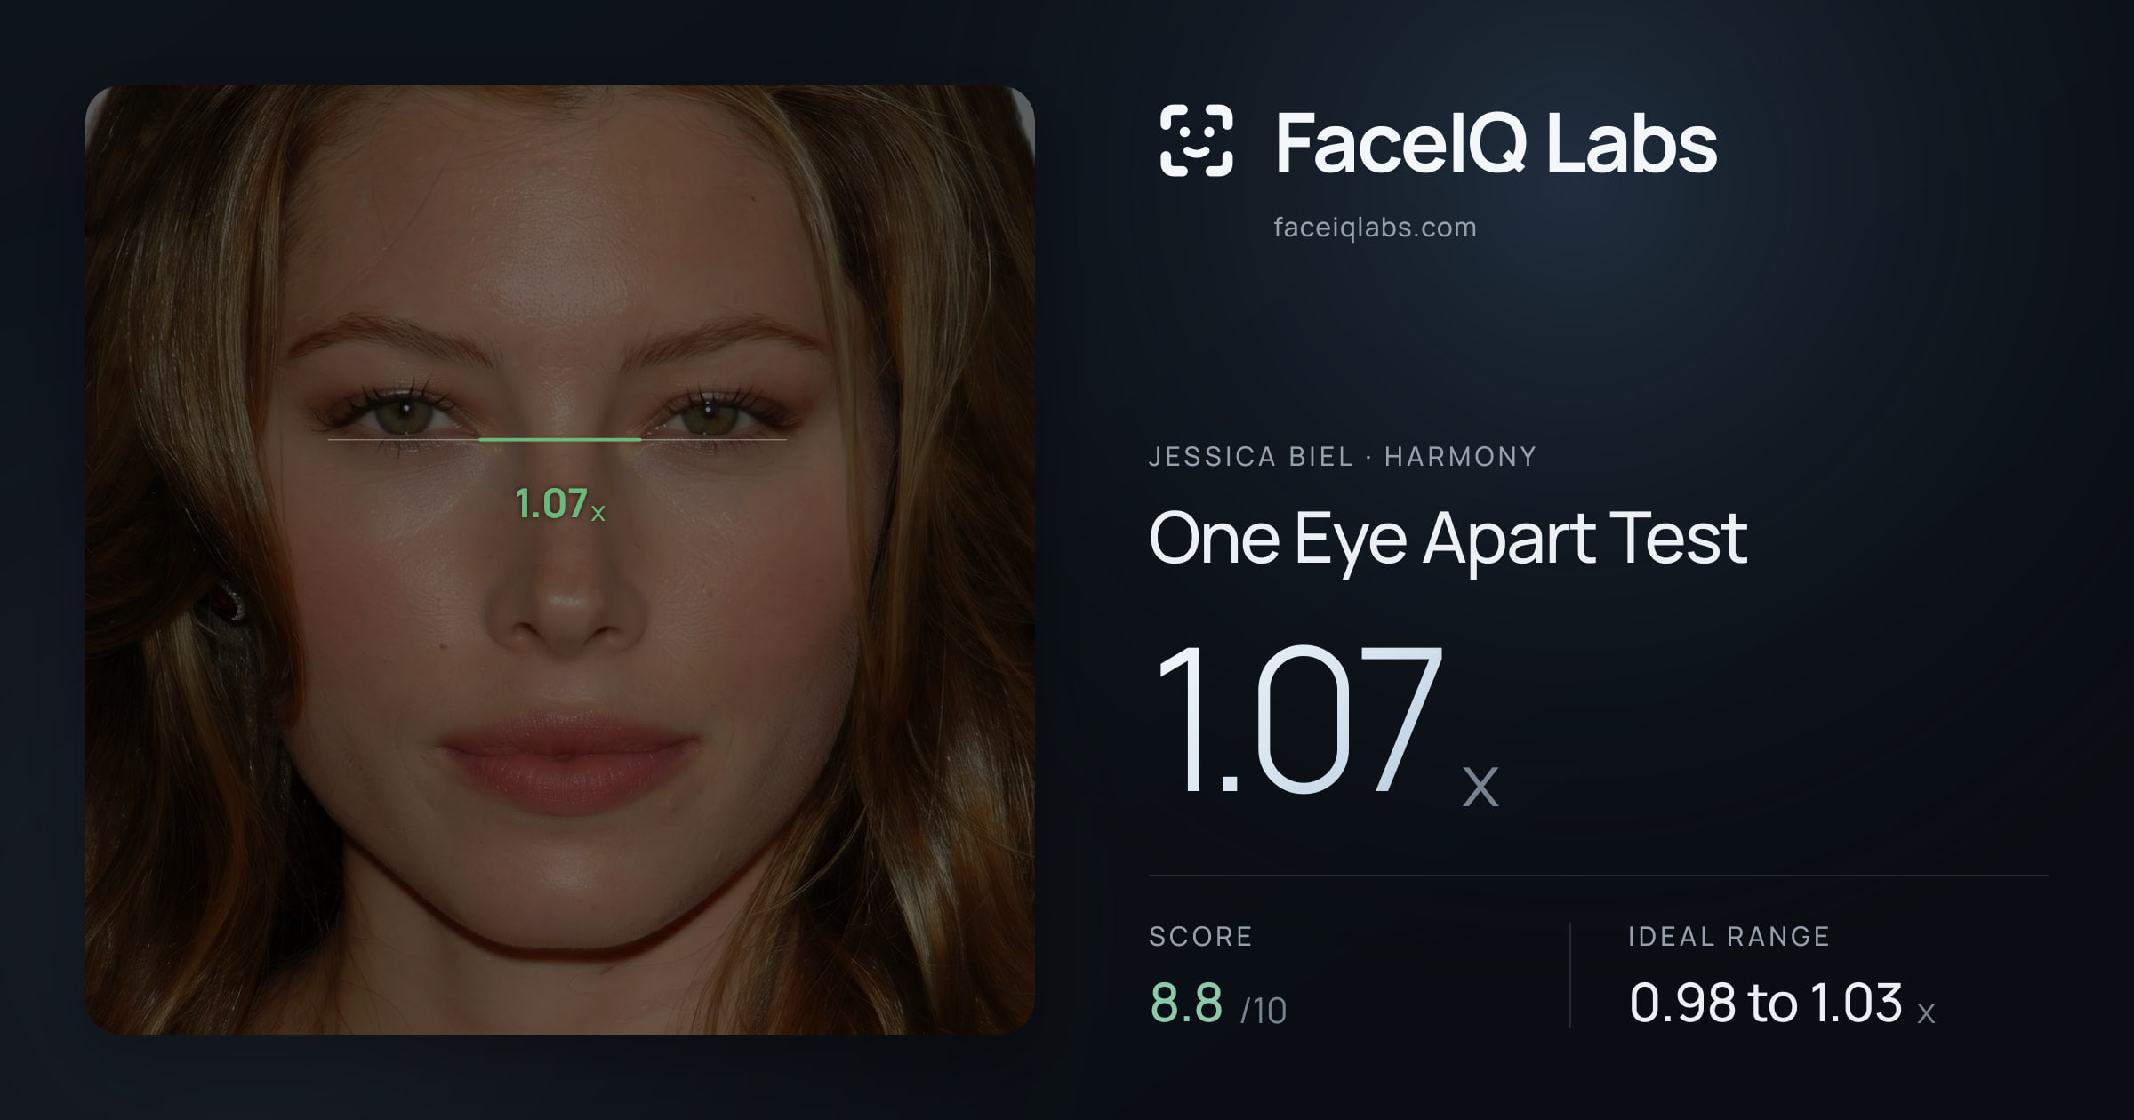Click the green measurement line between eyes
Viewport: 2134px width, 1120px height.
click(560, 439)
